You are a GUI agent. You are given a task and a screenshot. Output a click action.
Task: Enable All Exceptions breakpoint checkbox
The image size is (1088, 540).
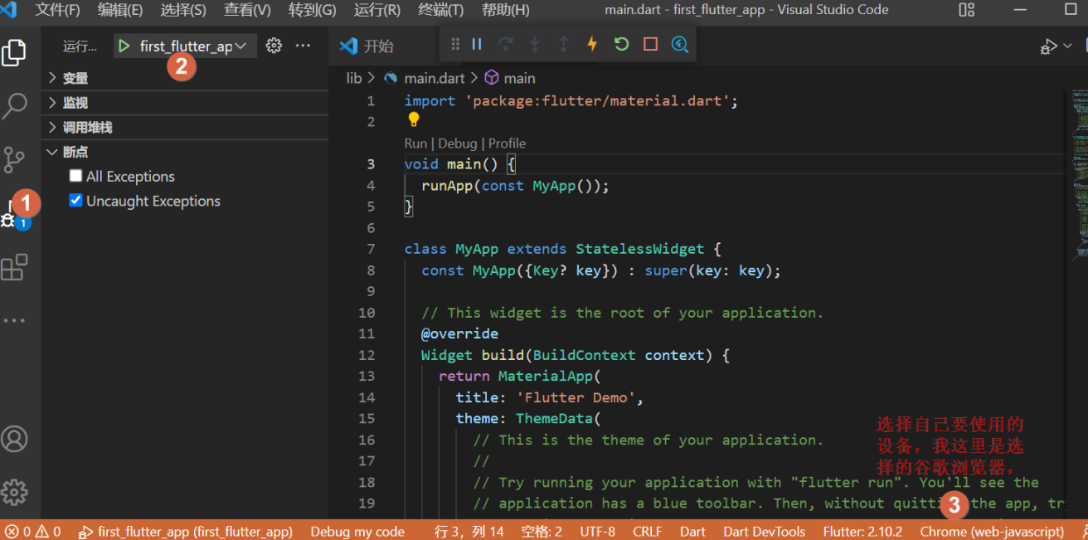[x=76, y=176]
